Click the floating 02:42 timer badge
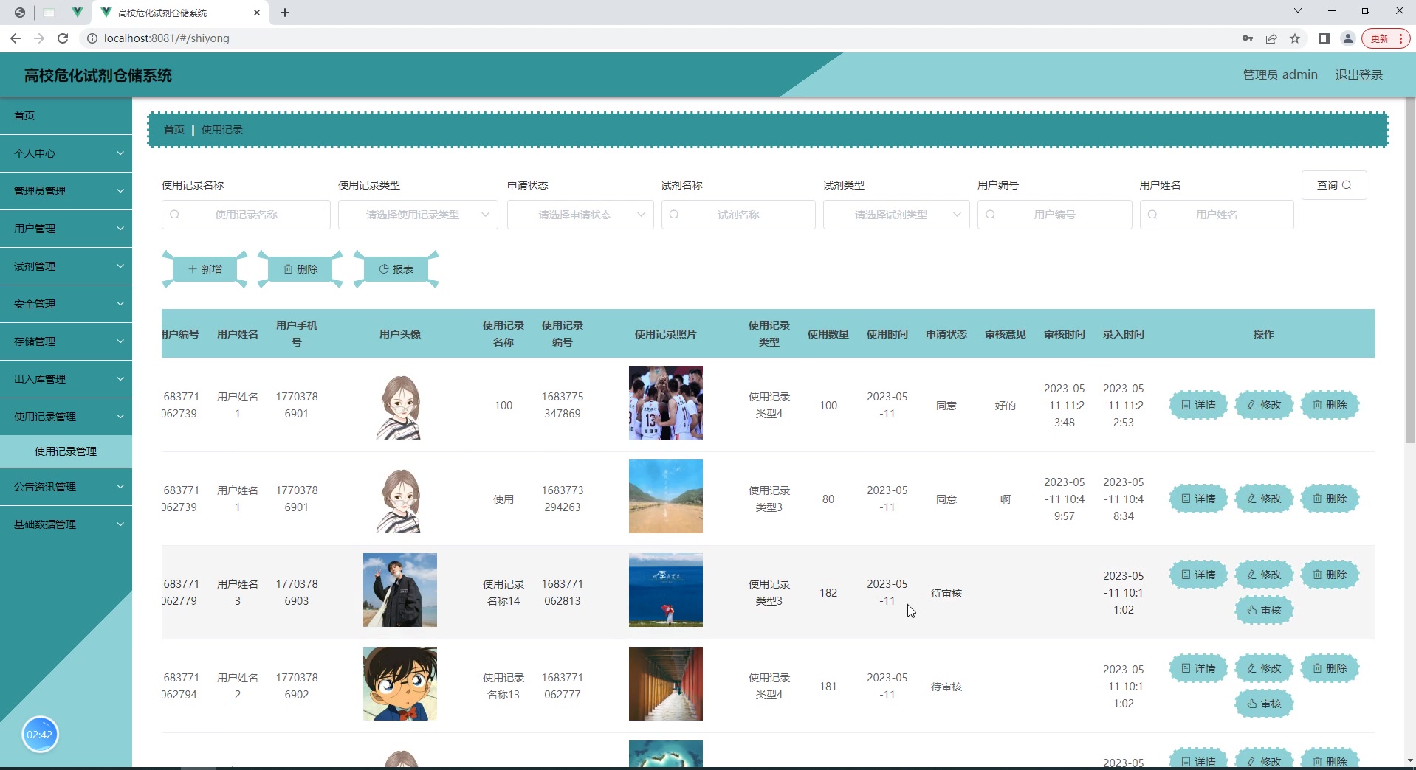 (x=40, y=735)
